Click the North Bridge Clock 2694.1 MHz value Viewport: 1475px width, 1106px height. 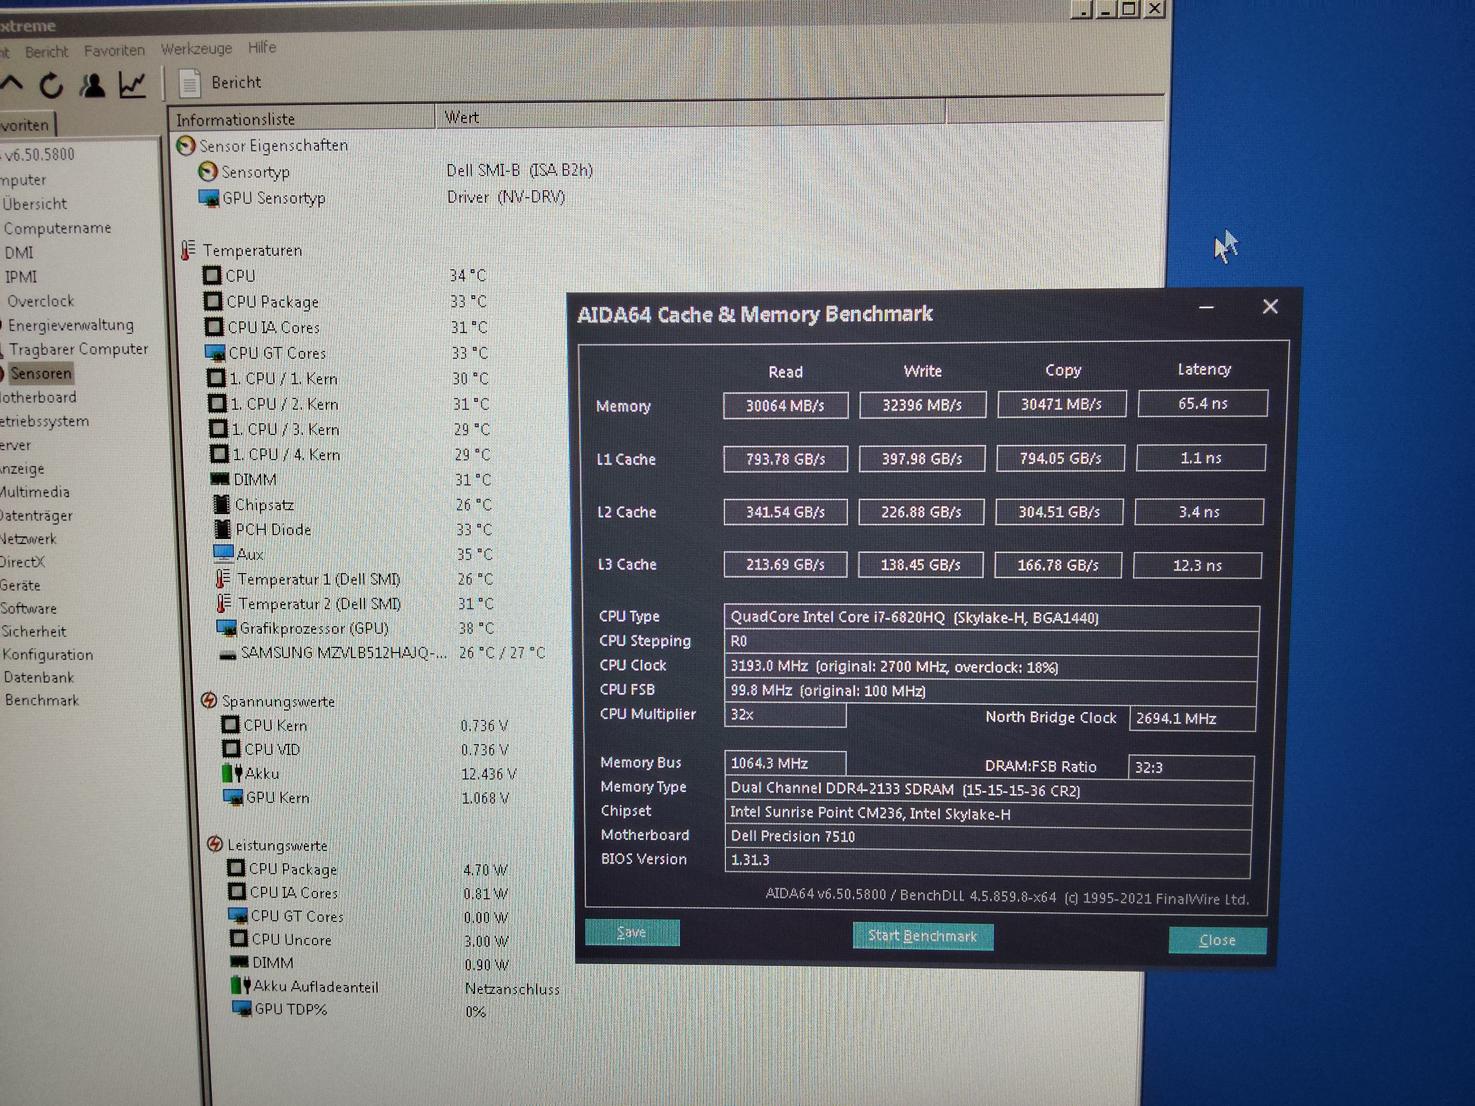click(1192, 719)
